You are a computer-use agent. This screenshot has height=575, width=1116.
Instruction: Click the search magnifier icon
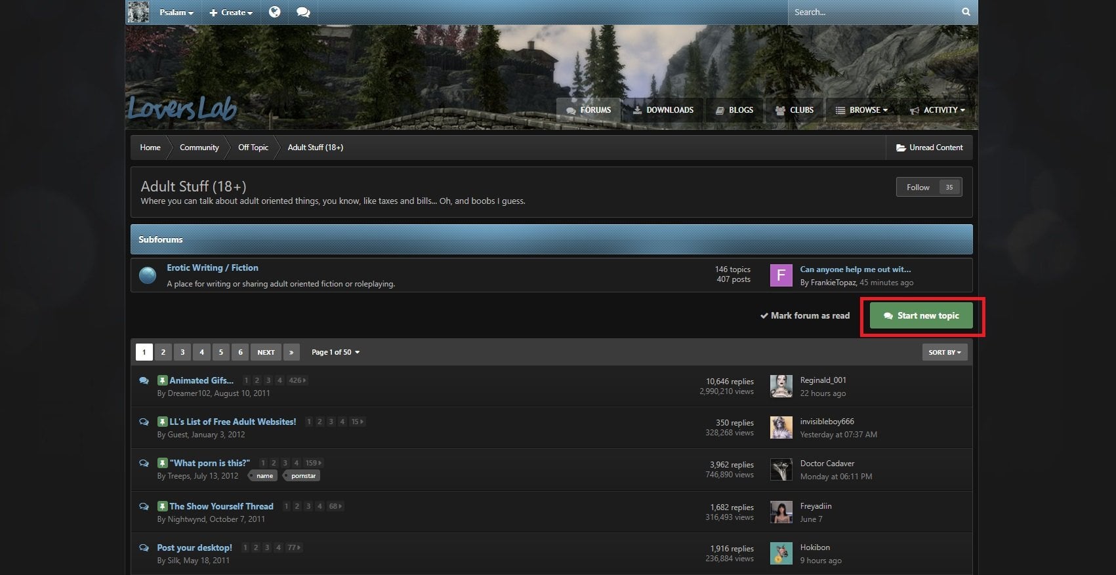(966, 12)
